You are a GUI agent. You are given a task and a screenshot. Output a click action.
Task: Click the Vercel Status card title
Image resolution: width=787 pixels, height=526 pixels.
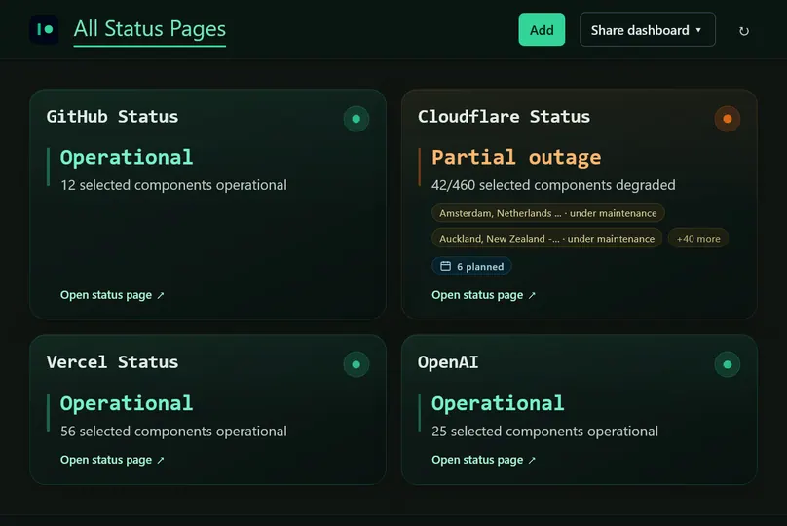112,362
